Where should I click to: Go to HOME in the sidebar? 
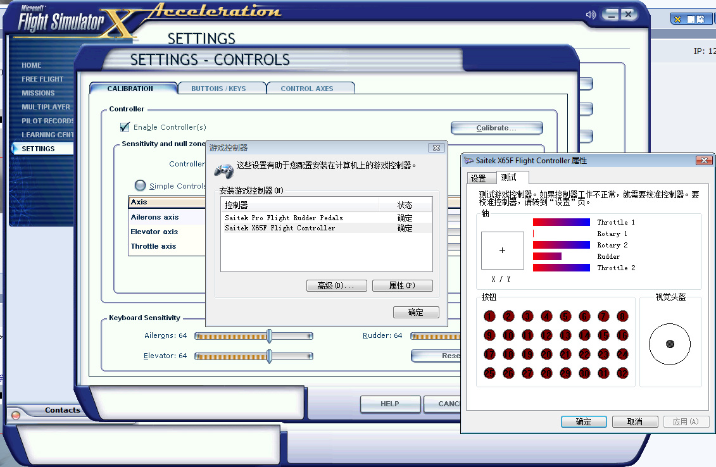(32, 65)
